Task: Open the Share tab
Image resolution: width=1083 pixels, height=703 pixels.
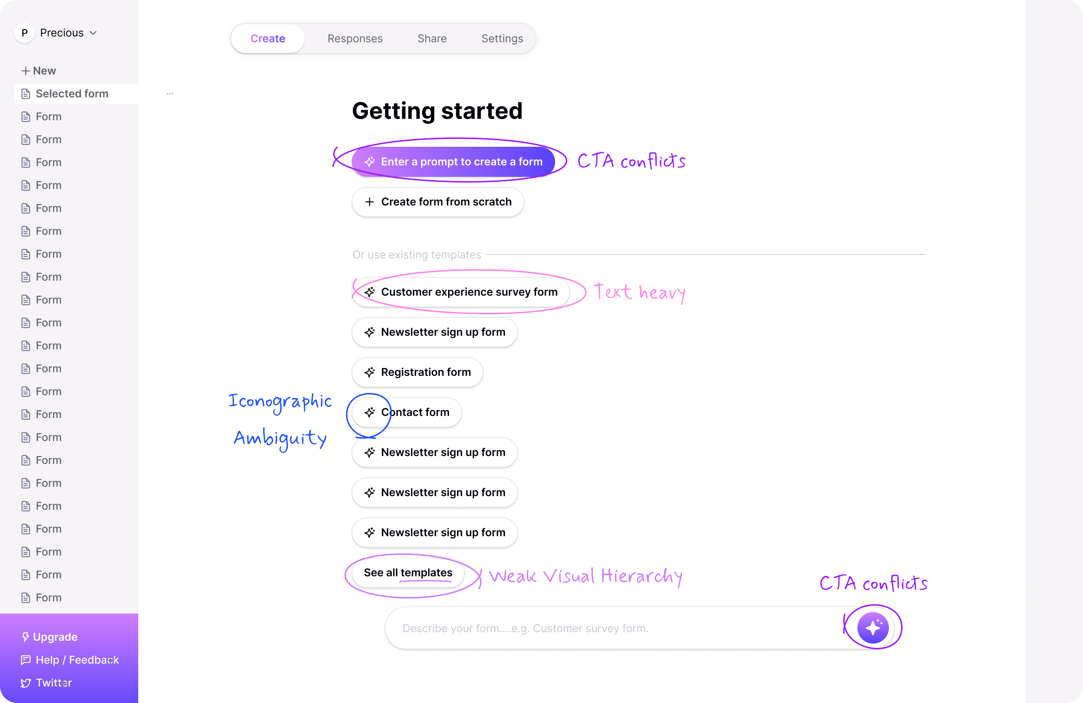Action: (x=432, y=39)
